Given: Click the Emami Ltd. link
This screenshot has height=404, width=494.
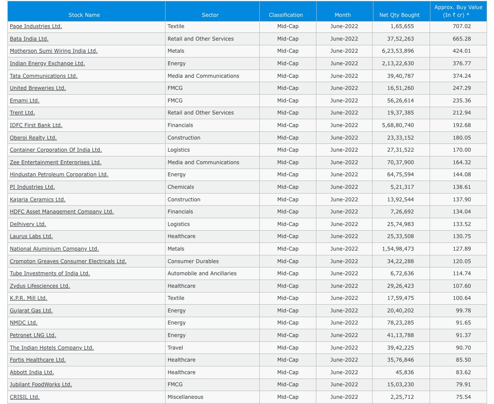Looking at the screenshot, I should click(25, 101).
